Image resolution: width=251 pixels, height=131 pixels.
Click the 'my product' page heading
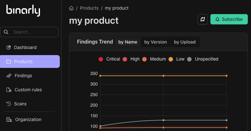pyautogui.click(x=94, y=21)
